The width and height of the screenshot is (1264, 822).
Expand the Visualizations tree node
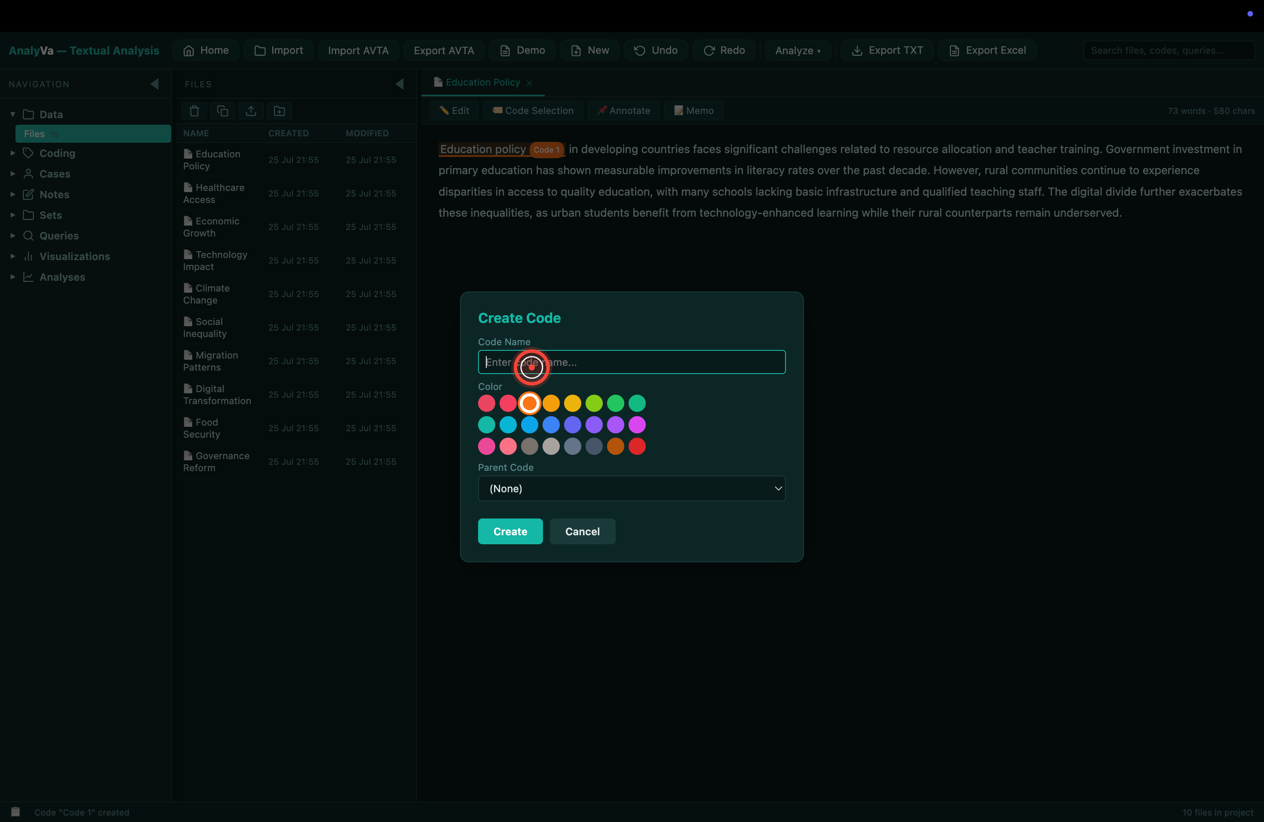[13, 257]
